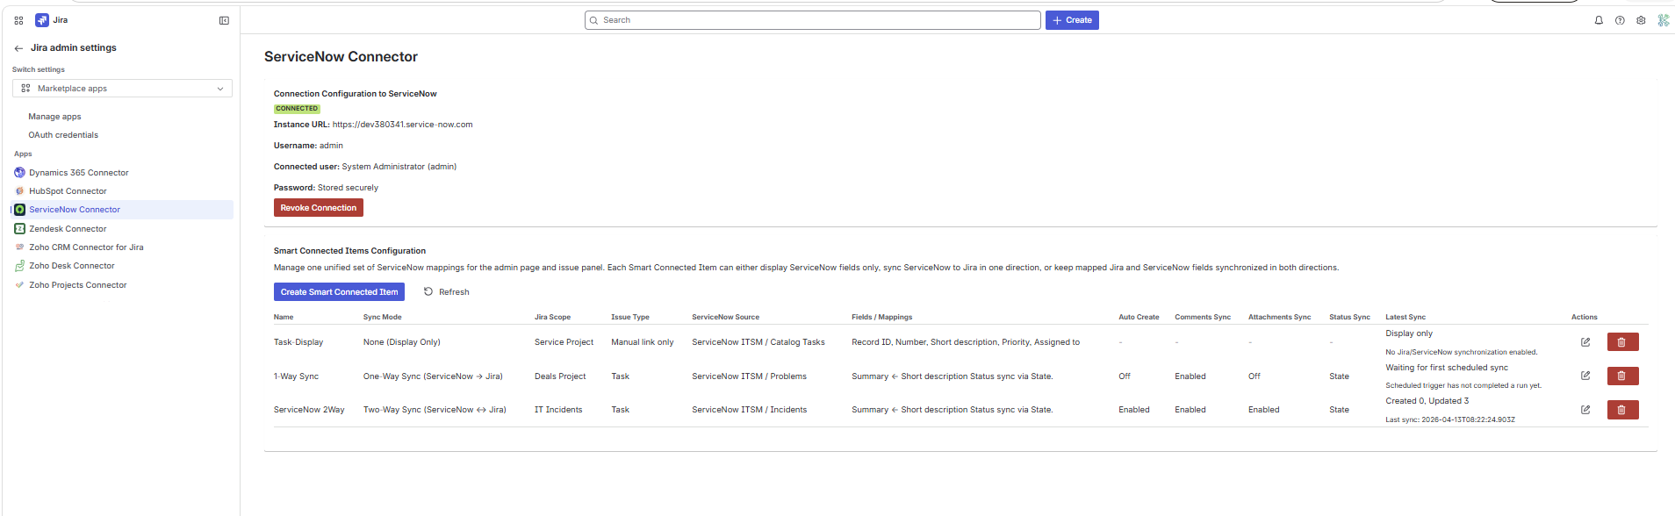Click the IT Incidents scope cell

click(x=558, y=410)
